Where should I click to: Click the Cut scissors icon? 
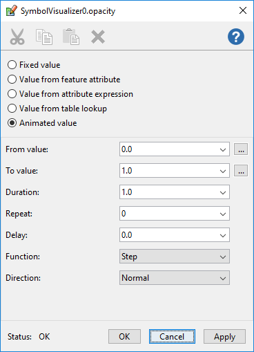coord(17,37)
